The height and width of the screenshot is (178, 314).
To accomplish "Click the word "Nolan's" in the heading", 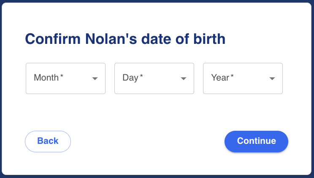I will pyautogui.click(x=109, y=39).
